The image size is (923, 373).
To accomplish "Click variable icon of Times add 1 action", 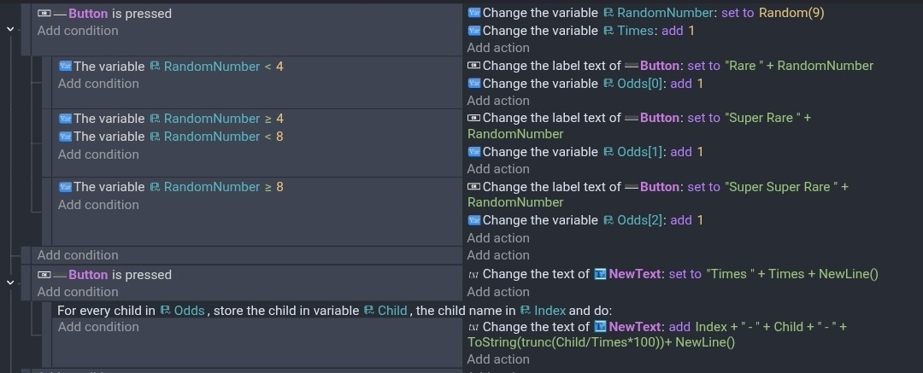I will pos(473,31).
